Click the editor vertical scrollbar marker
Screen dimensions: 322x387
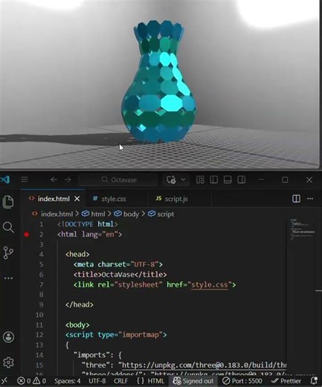pyautogui.click(x=319, y=290)
